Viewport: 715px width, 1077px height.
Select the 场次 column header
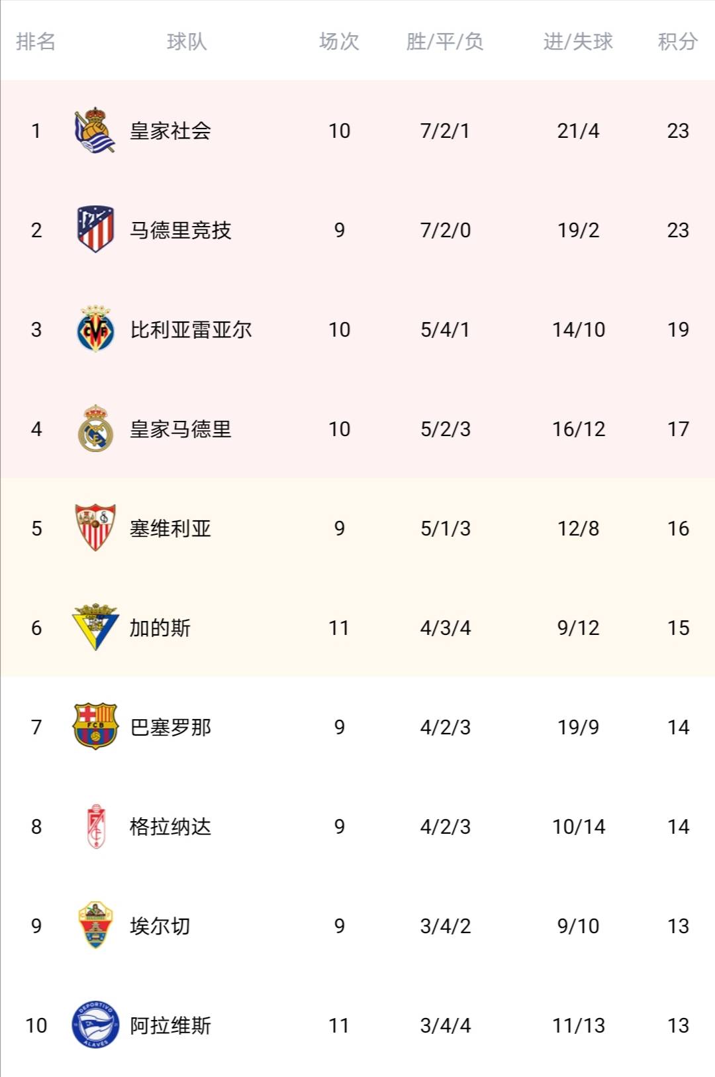(339, 42)
